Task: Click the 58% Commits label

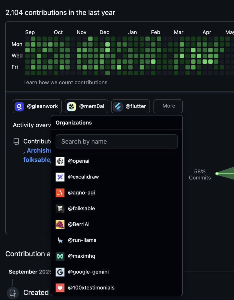Action: tap(200, 174)
